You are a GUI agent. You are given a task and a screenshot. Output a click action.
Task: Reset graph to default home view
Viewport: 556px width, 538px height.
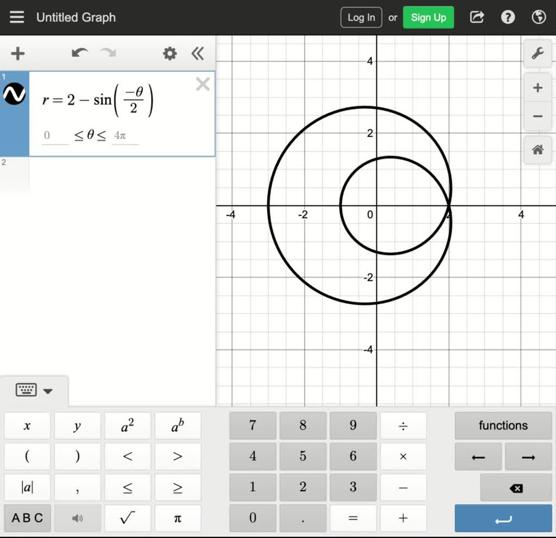pos(538,150)
